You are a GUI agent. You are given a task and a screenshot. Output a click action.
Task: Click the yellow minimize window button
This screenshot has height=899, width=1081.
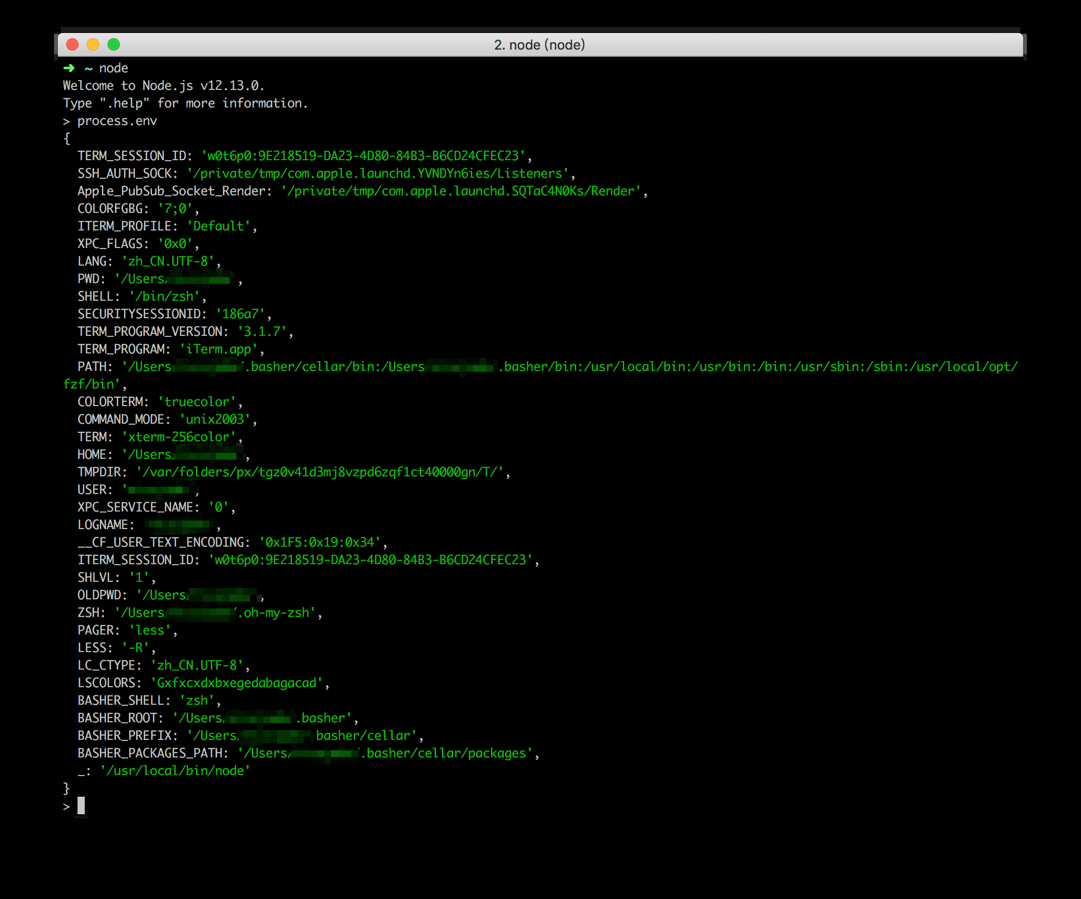[92, 45]
